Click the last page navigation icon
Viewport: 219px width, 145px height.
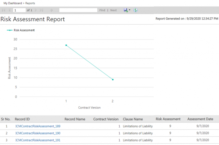[42, 10]
